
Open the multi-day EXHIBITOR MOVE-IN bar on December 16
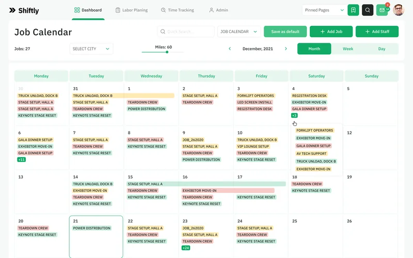tap(228, 190)
